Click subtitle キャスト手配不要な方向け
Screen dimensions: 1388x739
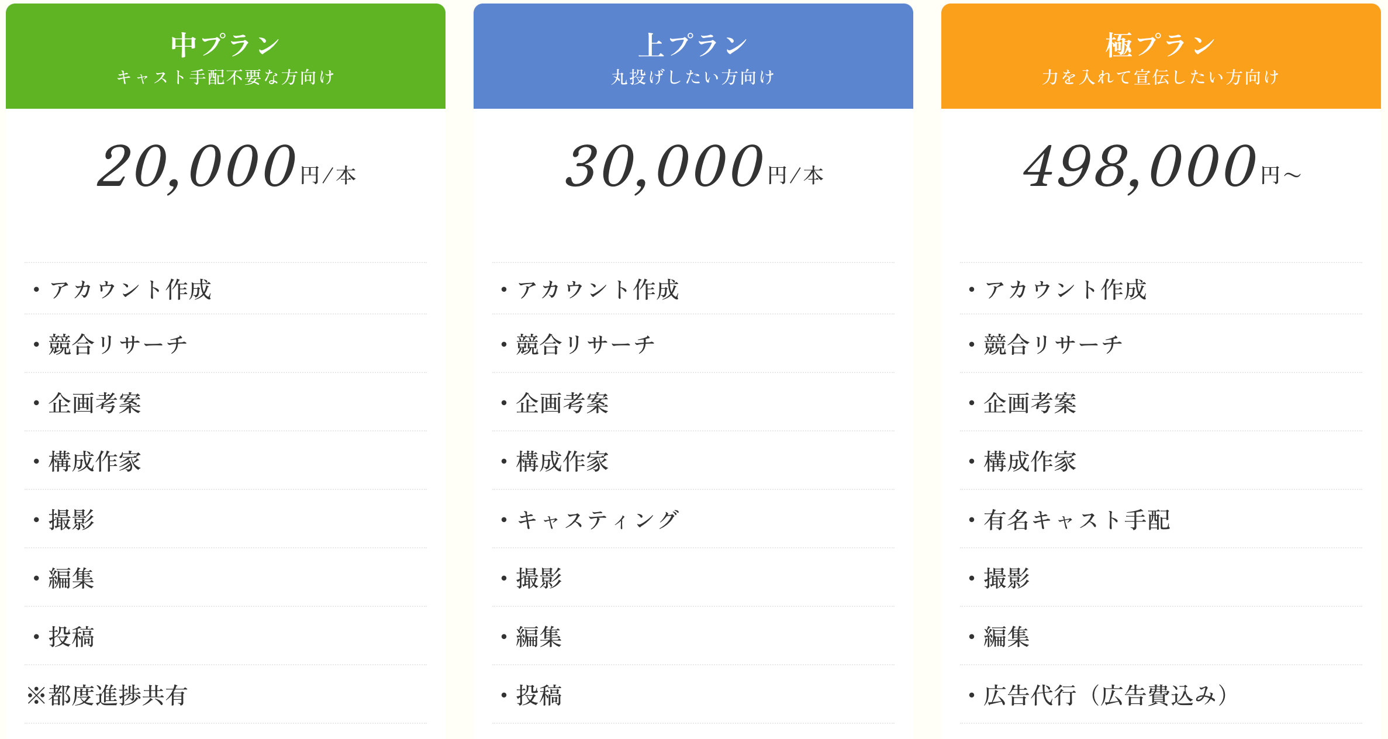click(225, 77)
